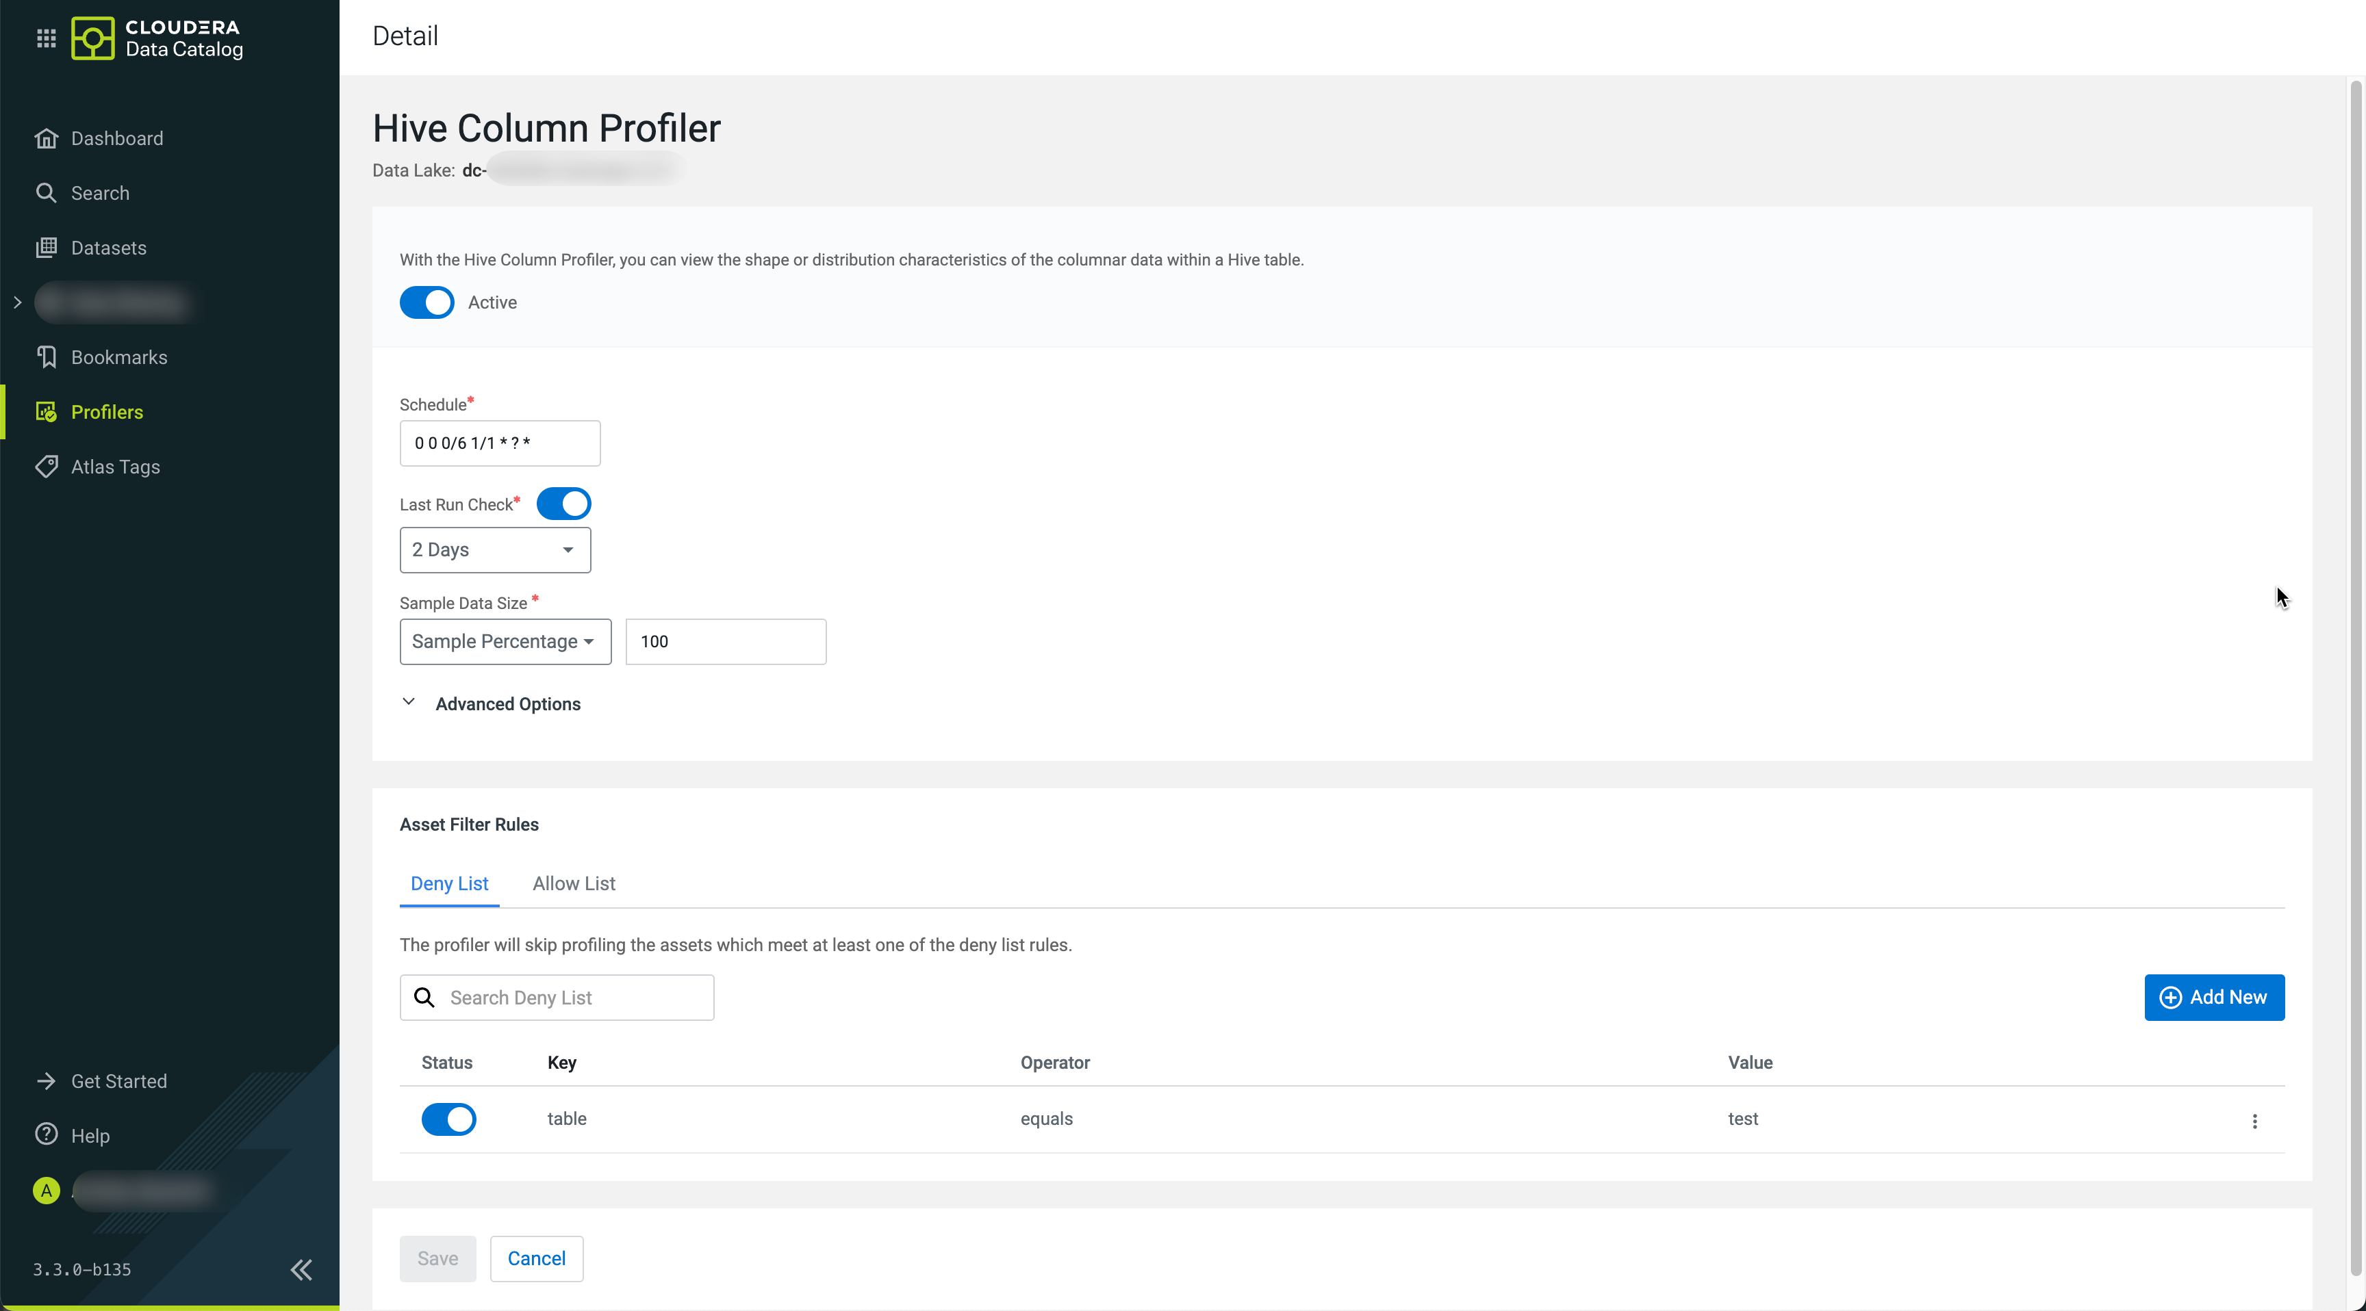
Task: Click the Atlas Tags tag icon
Action: [46, 467]
